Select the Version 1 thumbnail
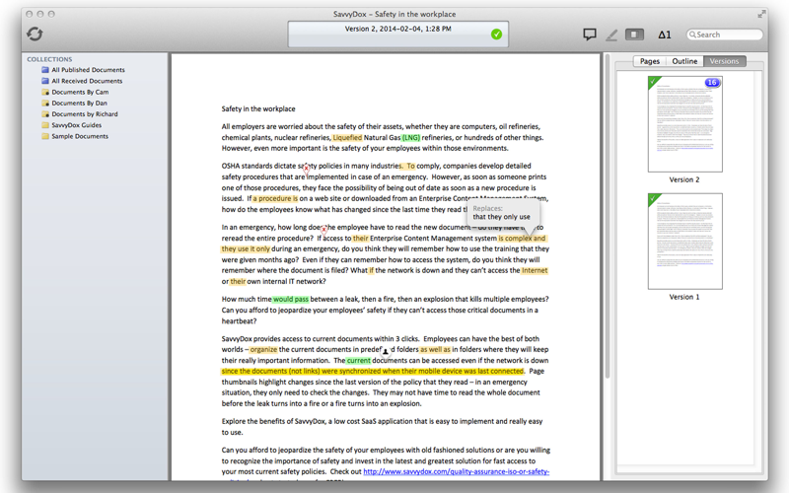 [x=684, y=241]
